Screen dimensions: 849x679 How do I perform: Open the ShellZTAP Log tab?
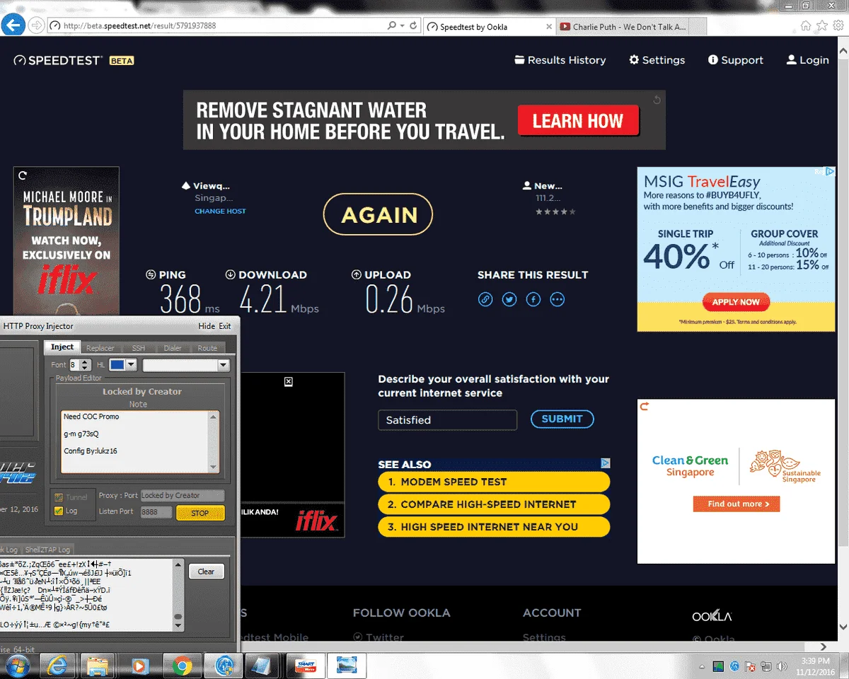coord(47,550)
